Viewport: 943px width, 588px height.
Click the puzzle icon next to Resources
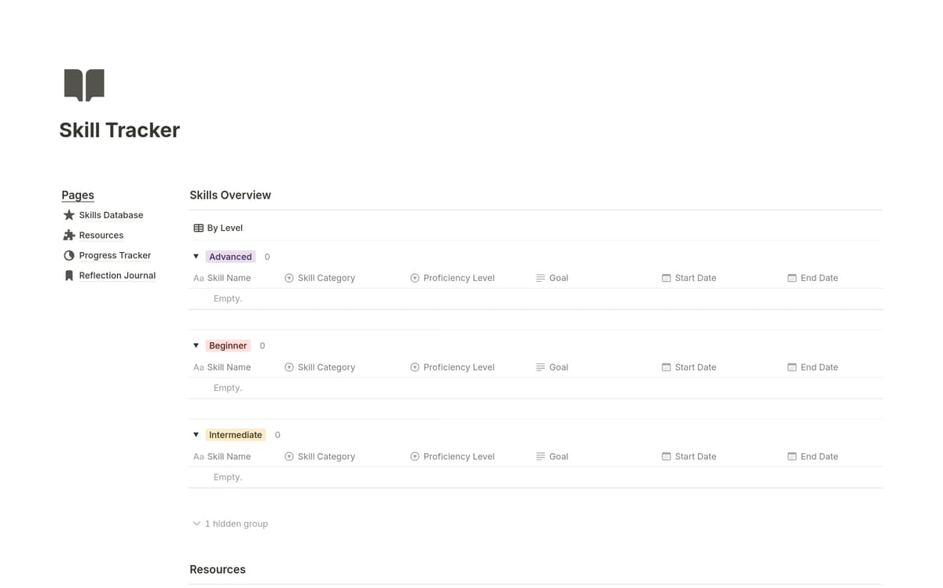pos(68,235)
